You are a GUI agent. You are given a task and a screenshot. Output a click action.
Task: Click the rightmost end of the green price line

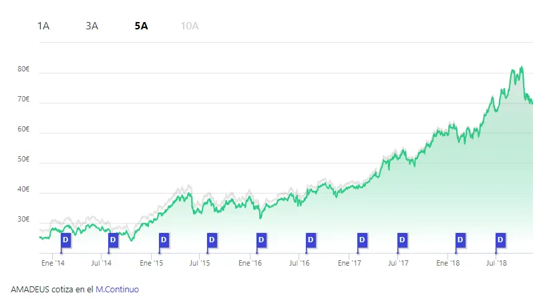point(532,103)
